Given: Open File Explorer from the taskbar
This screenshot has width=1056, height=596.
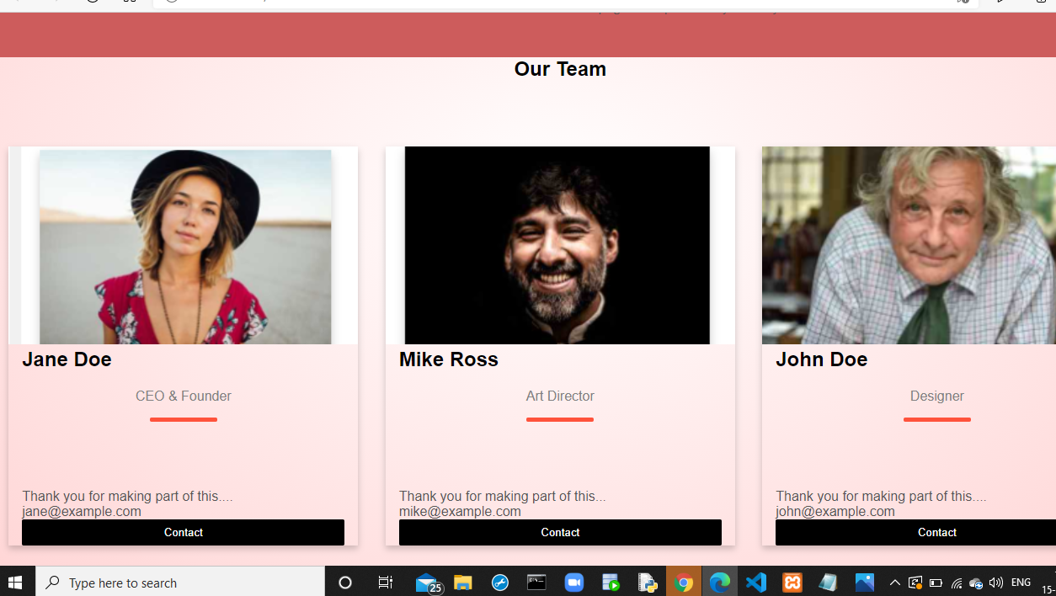Looking at the screenshot, I should pos(463,582).
